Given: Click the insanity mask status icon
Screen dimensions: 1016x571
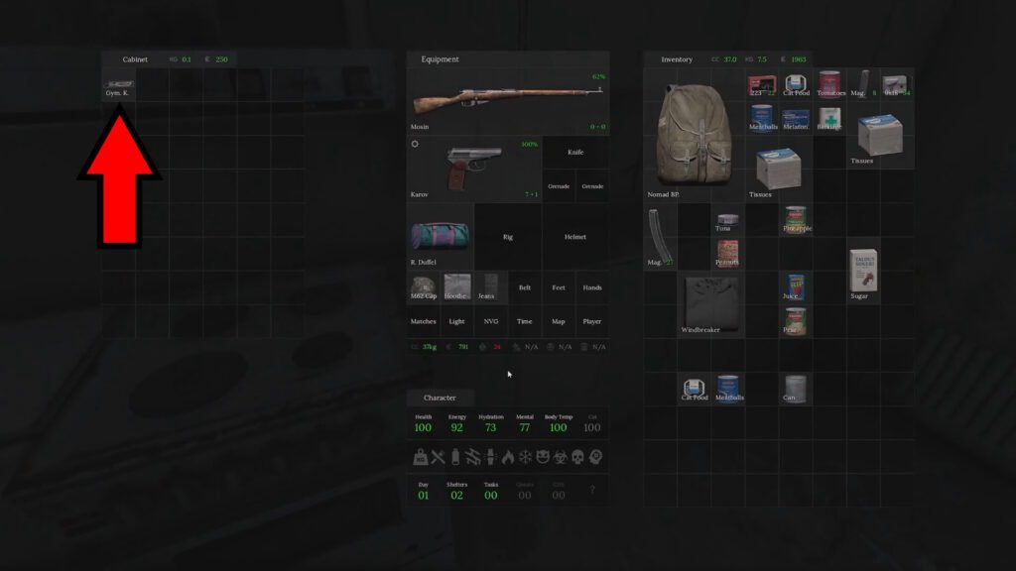Looking at the screenshot, I should [x=543, y=457].
